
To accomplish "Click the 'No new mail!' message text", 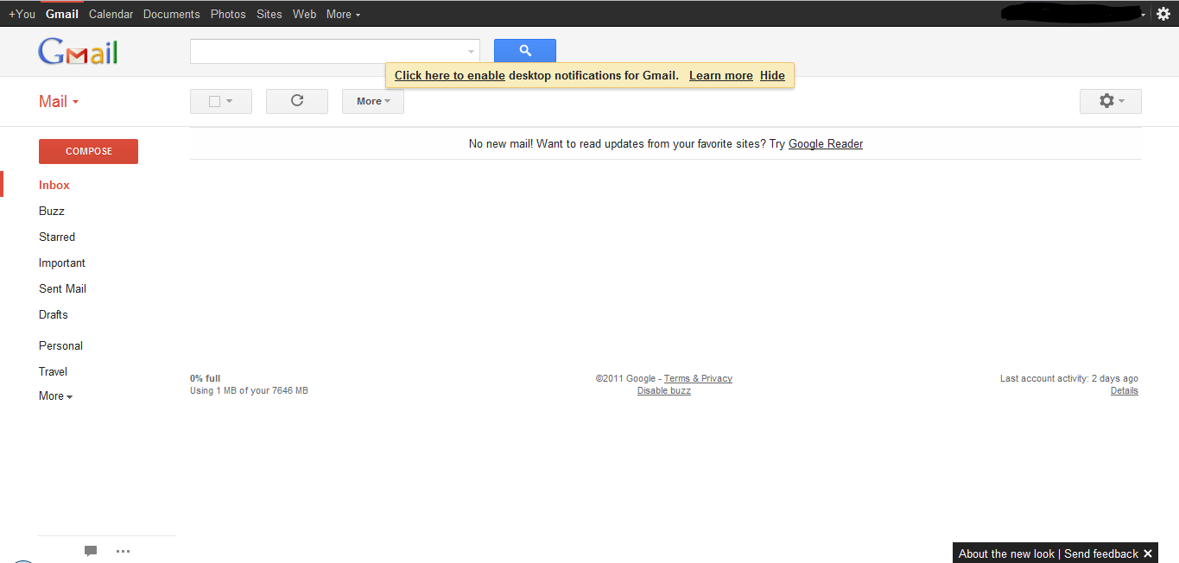I will click(501, 144).
